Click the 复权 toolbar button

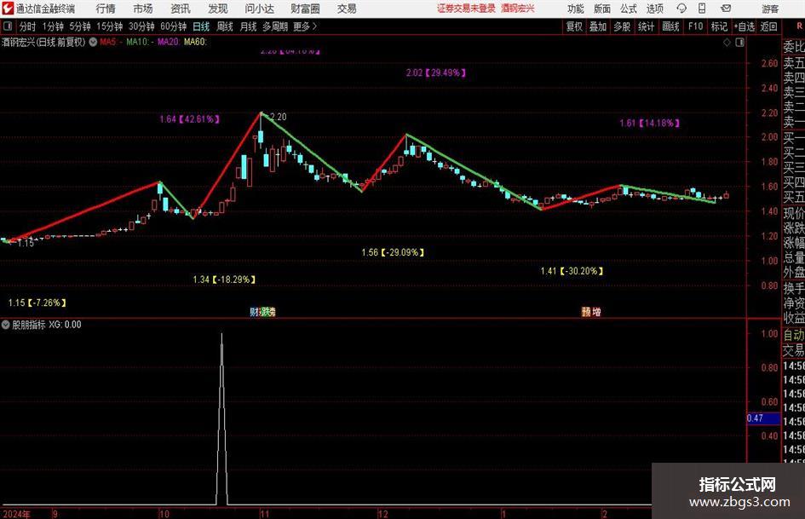(574, 26)
